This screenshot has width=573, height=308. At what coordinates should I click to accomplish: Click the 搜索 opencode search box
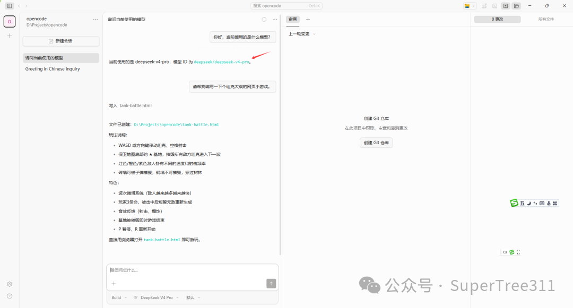click(286, 6)
